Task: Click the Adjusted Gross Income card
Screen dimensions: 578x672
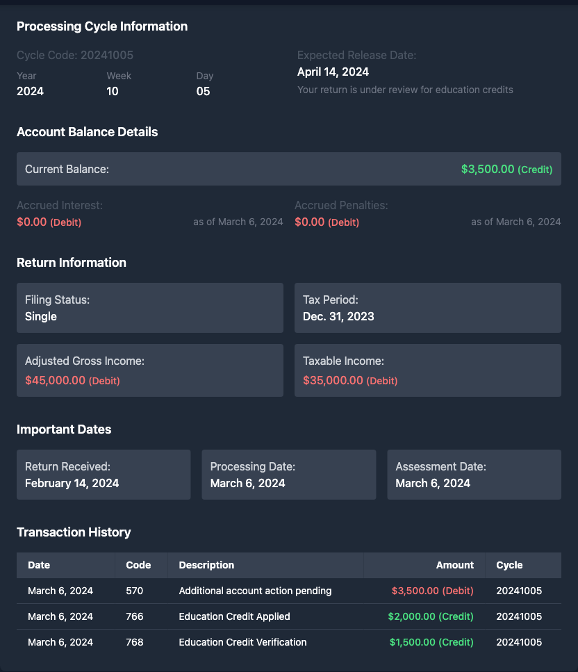Action: pos(149,370)
